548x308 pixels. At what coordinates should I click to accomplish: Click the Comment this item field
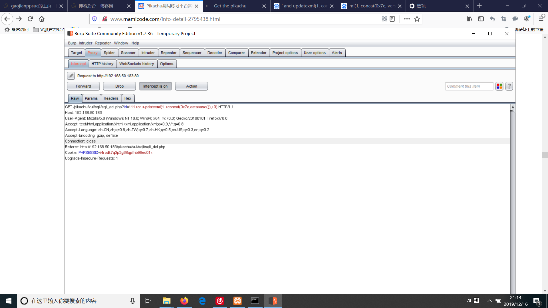click(469, 86)
